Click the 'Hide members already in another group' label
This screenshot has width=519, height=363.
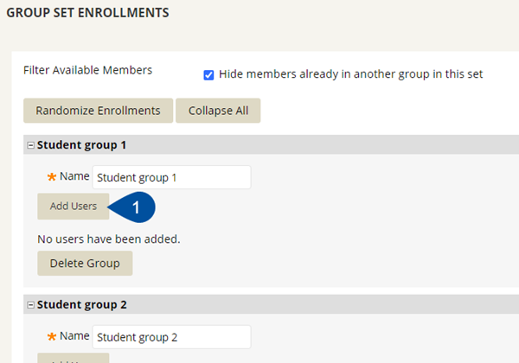pos(350,74)
